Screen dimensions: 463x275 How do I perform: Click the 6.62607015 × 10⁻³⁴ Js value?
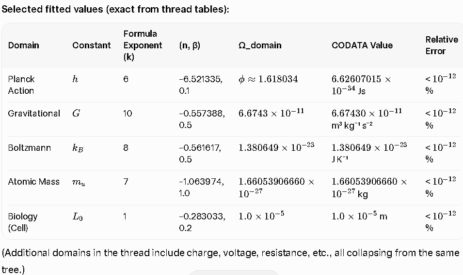tap(361, 85)
